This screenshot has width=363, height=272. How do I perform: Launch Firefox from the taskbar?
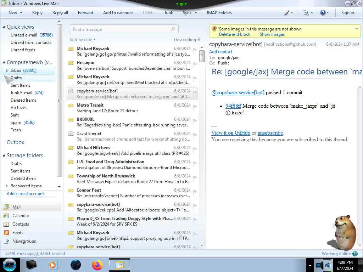pos(97,265)
